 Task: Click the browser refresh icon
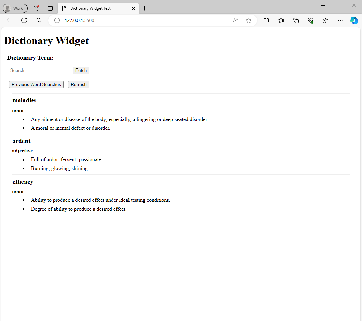pos(24,20)
